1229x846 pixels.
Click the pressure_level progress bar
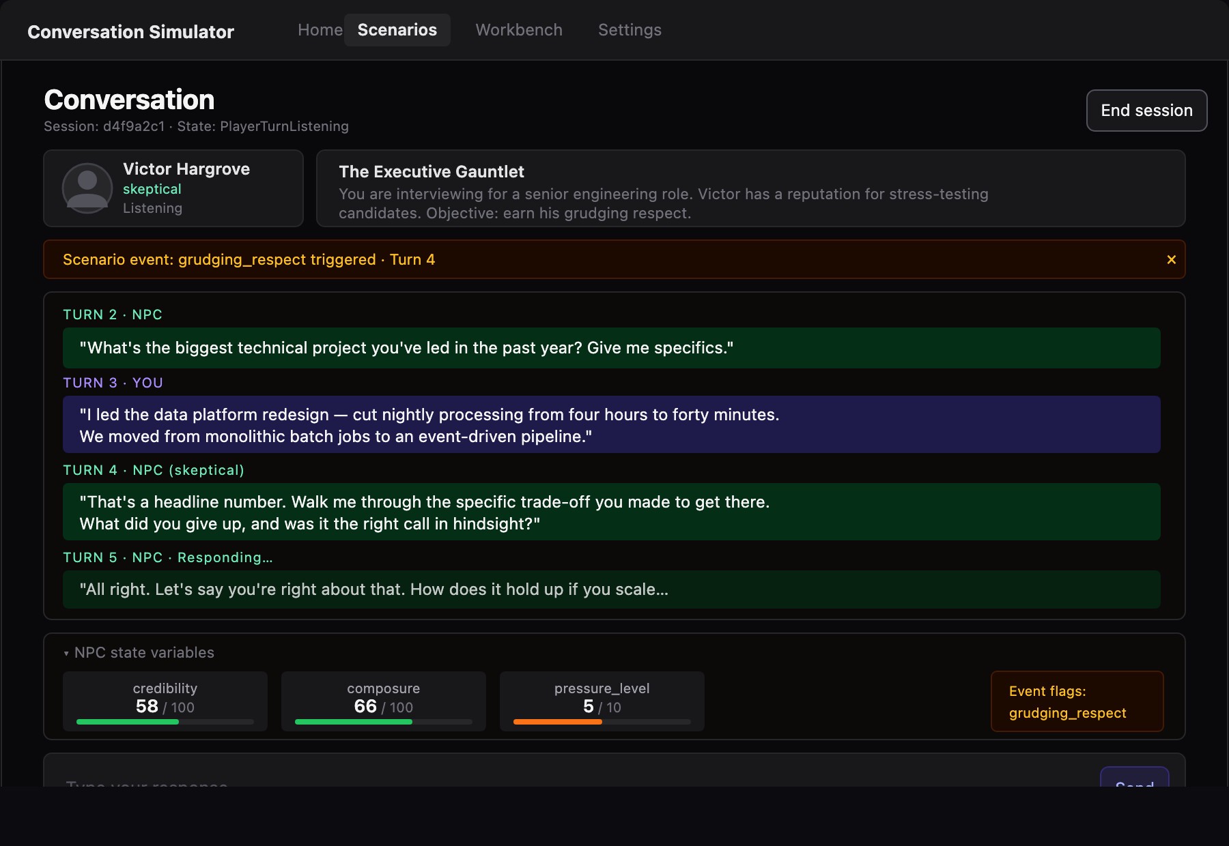click(602, 722)
